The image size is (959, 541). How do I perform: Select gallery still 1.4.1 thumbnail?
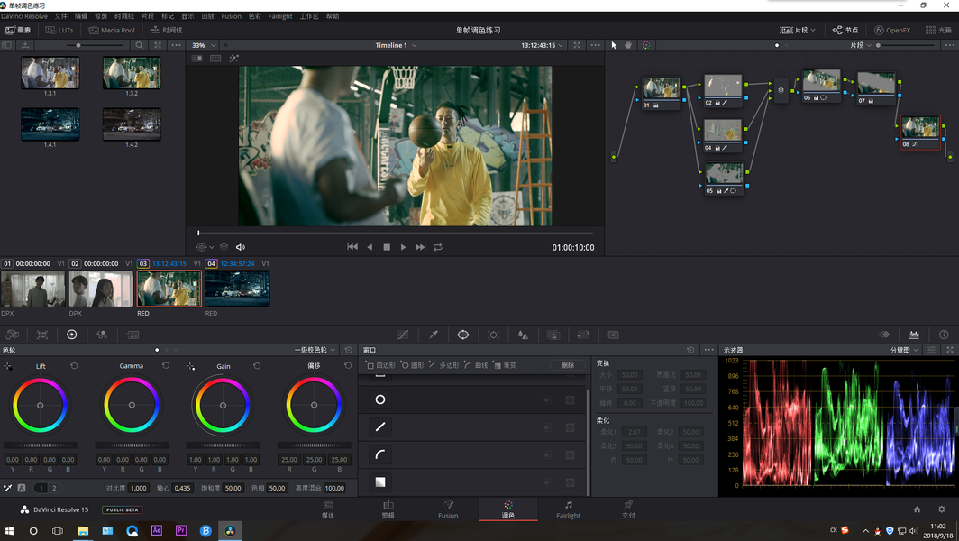pyautogui.click(x=50, y=124)
